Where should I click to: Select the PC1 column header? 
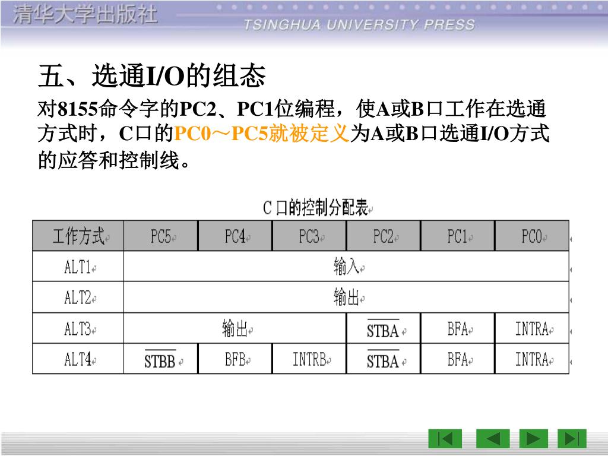click(x=458, y=236)
